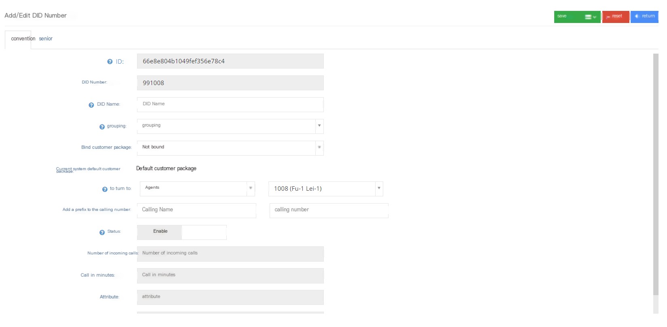Choose a different agent from 1008 dropdown
The width and height of the screenshot is (667, 327).
[x=326, y=189]
